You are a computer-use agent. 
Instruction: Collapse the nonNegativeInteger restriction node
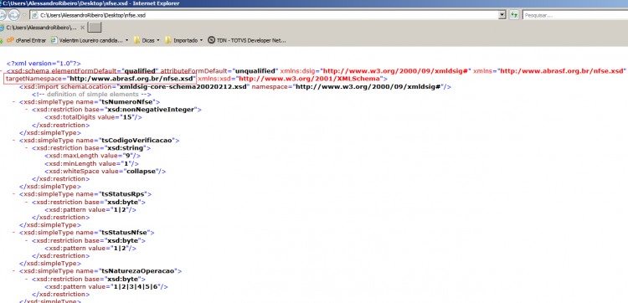click(27, 110)
